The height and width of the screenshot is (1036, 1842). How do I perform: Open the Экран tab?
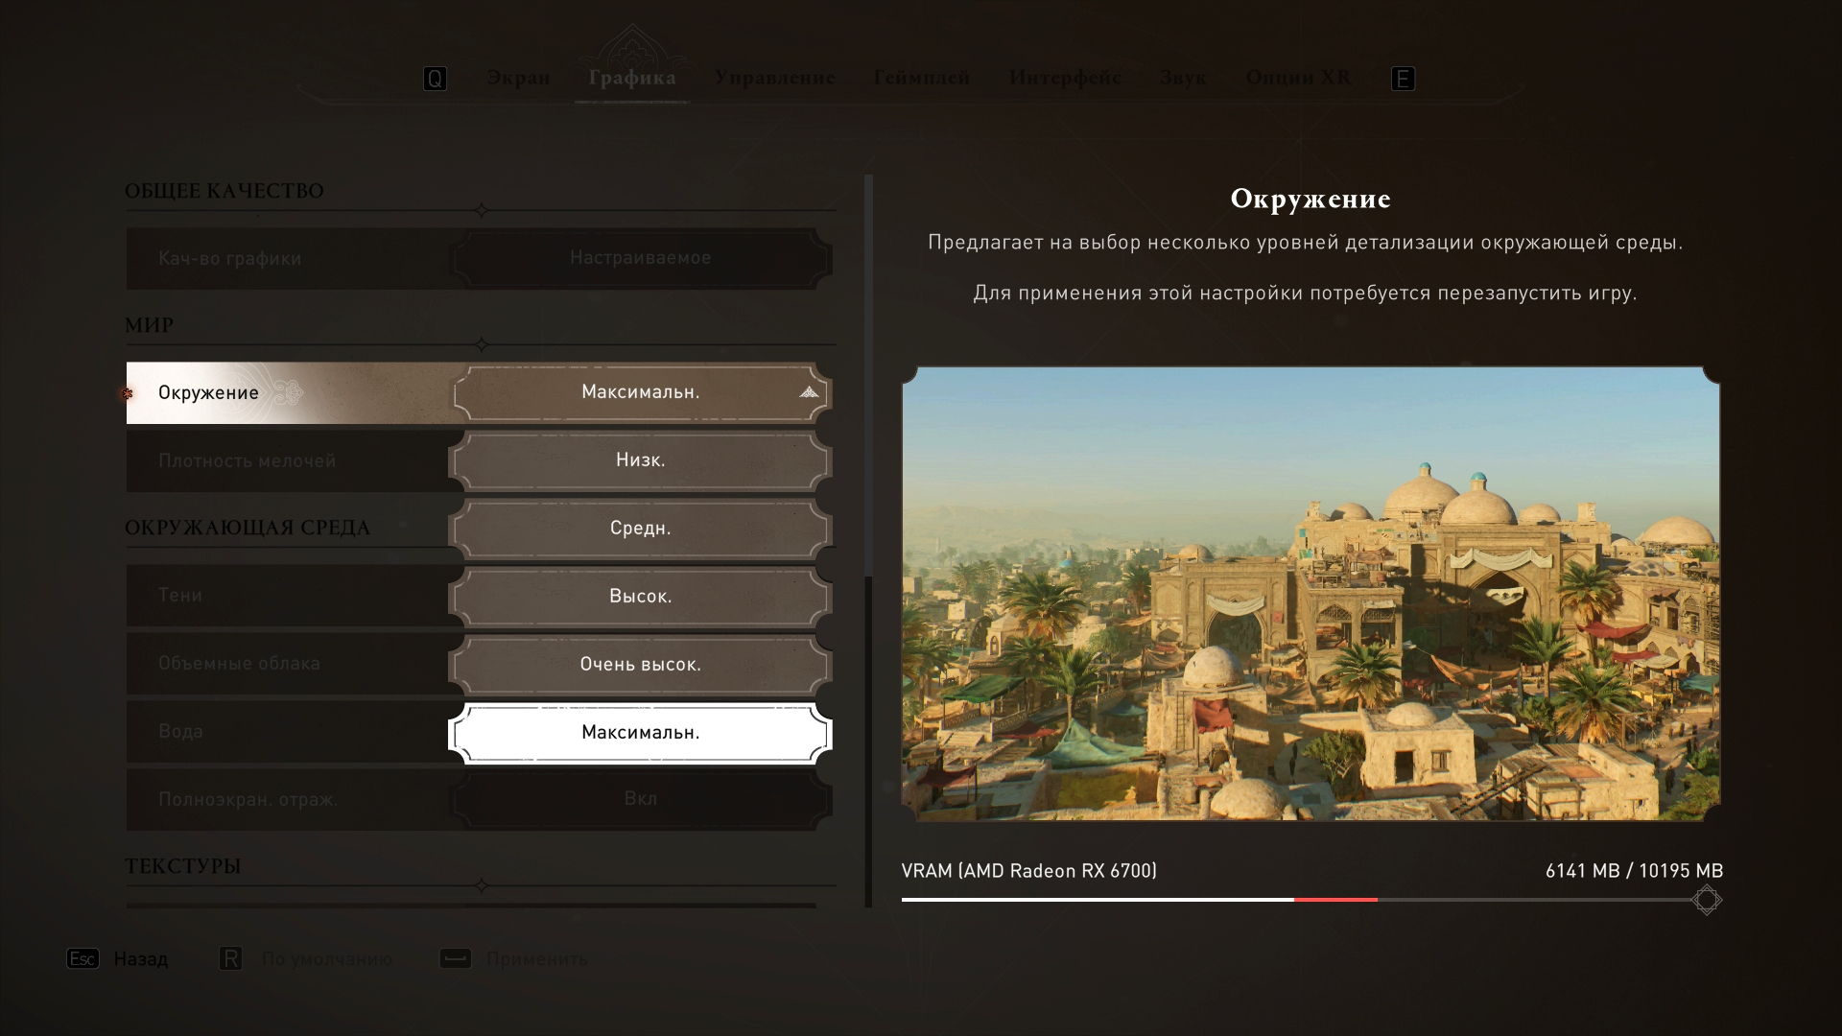[518, 78]
